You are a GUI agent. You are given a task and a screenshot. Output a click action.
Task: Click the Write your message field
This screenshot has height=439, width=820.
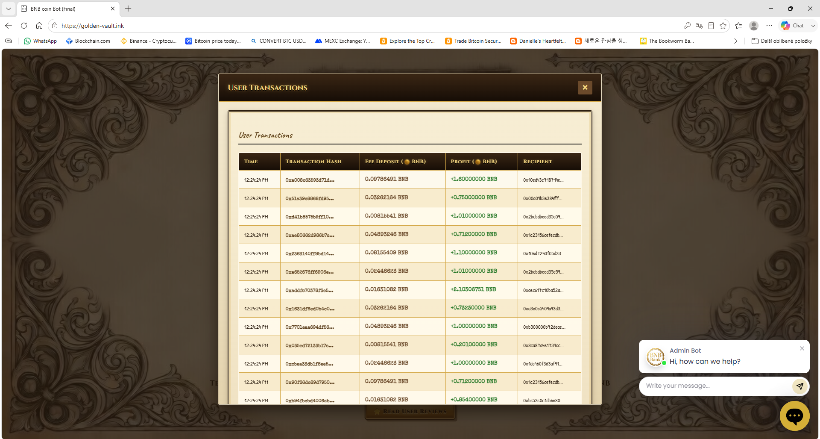point(717,386)
